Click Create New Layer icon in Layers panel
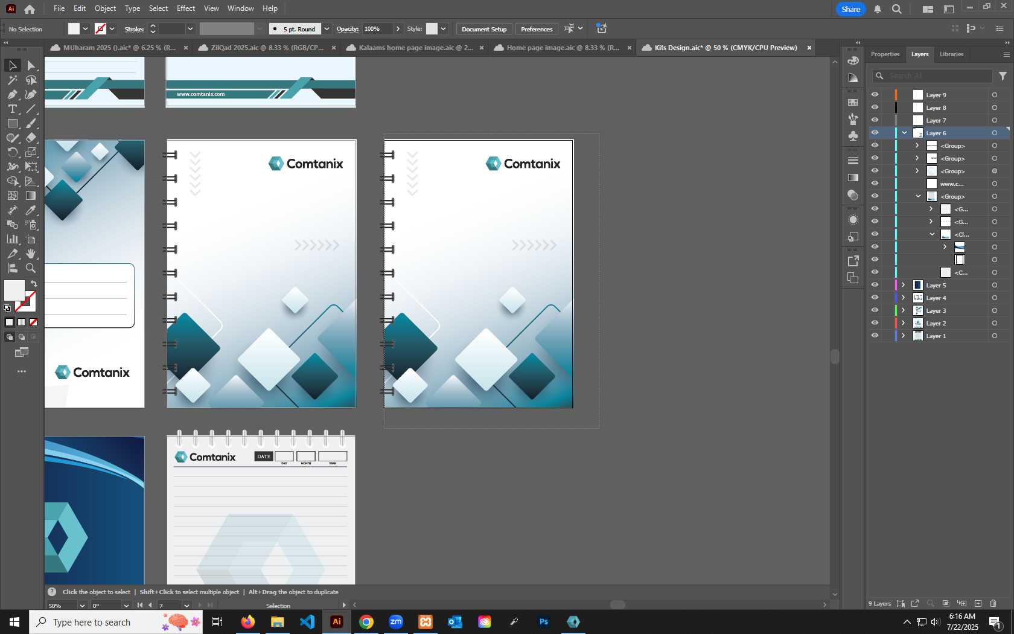 (x=978, y=603)
